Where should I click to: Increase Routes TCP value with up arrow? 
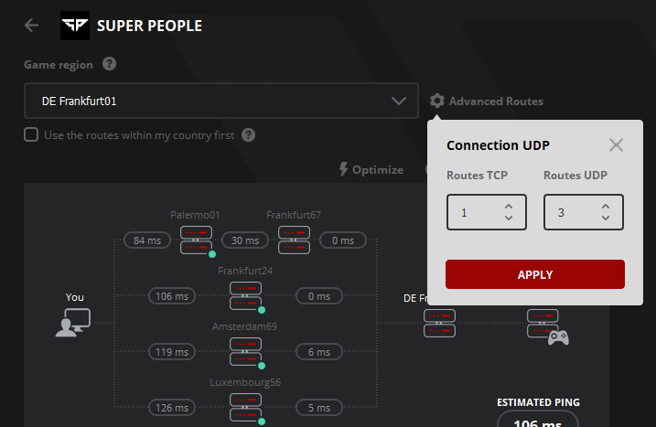(x=509, y=206)
